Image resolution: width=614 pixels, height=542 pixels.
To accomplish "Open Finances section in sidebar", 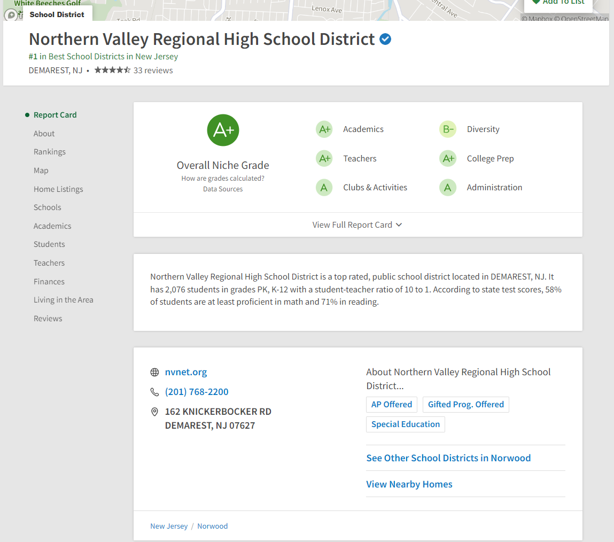I will (49, 282).
